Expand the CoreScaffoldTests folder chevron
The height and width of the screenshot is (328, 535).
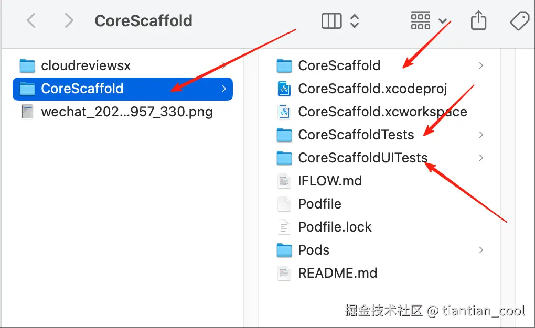[x=481, y=135]
